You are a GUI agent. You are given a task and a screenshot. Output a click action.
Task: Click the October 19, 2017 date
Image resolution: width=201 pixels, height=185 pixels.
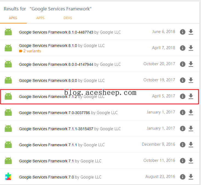pyautogui.click(x=159, y=80)
